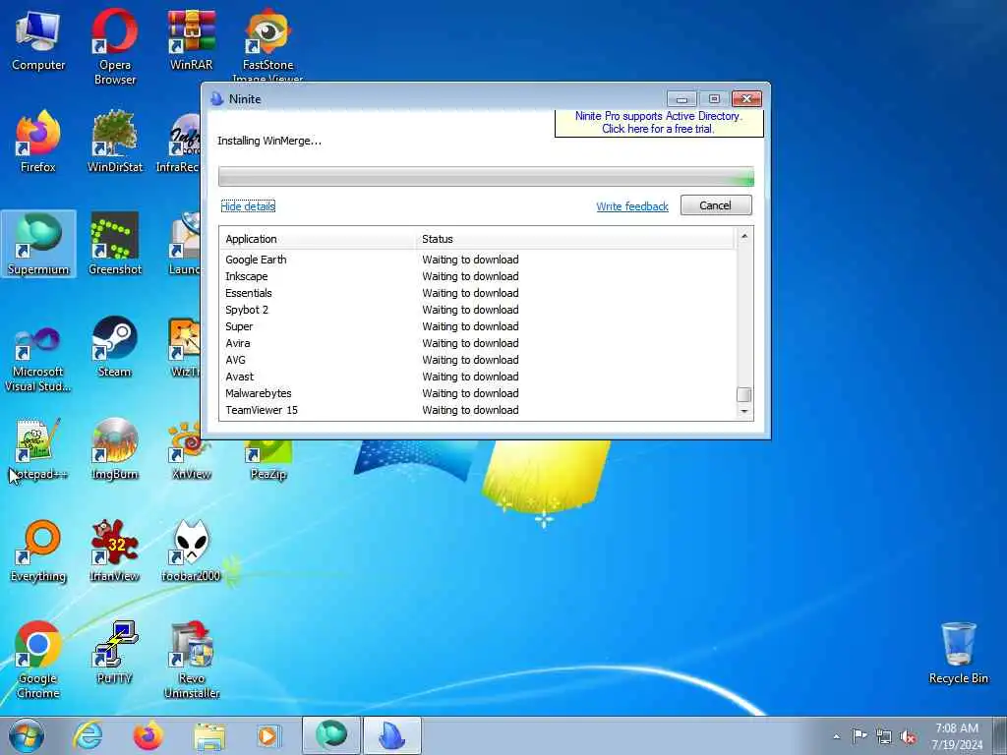Screen dimensions: 1007x755
Task: Close the Ninite window
Action: [x=746, y=99]
